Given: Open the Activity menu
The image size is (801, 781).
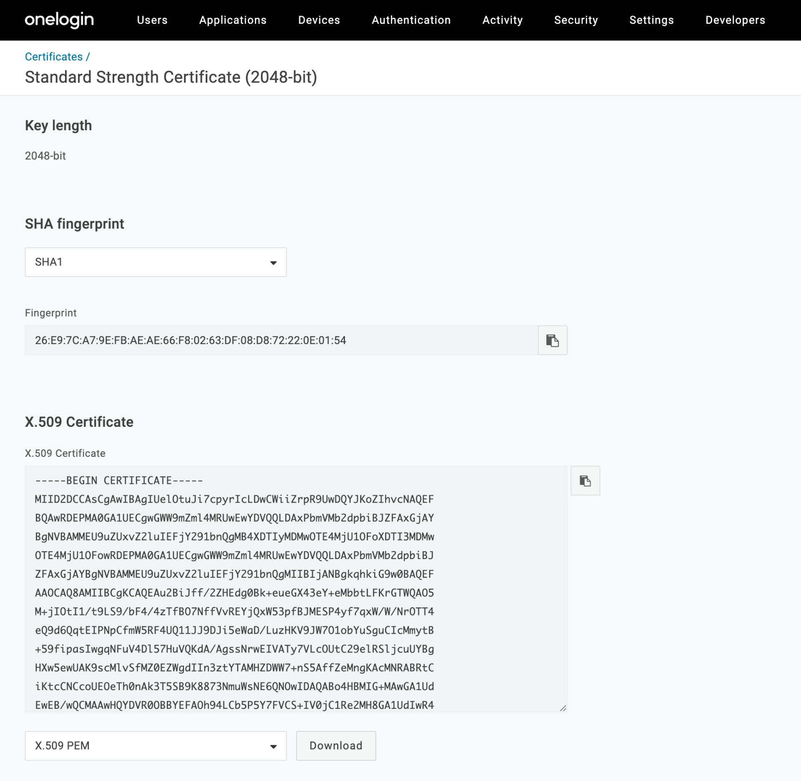Looking at the screenshot, I should (x=502, y=20).
